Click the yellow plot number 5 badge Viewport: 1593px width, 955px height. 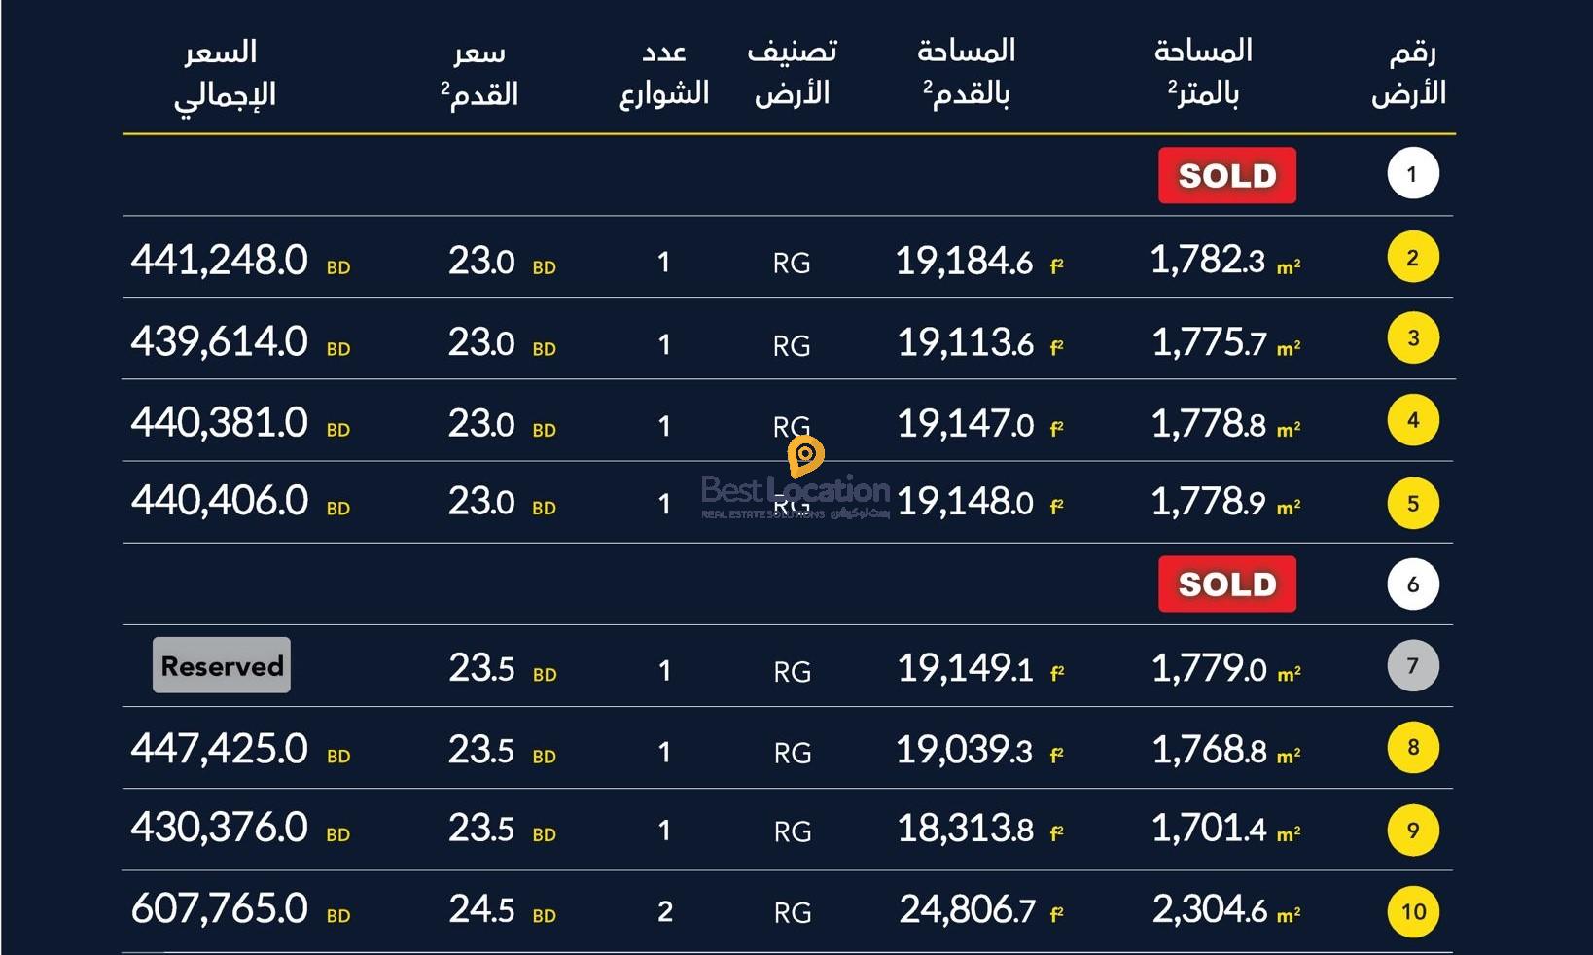[1412, 503]
